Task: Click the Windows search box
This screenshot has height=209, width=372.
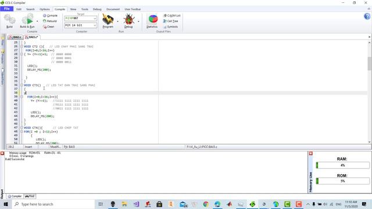Action: 53,204
